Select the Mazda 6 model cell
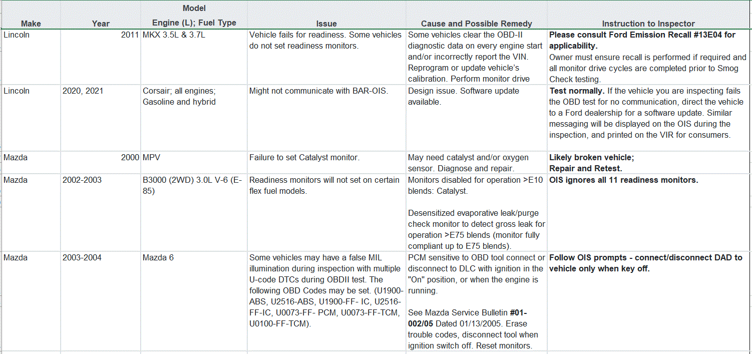The width and height of the screenshot is (752, 354). click(194, 301)
